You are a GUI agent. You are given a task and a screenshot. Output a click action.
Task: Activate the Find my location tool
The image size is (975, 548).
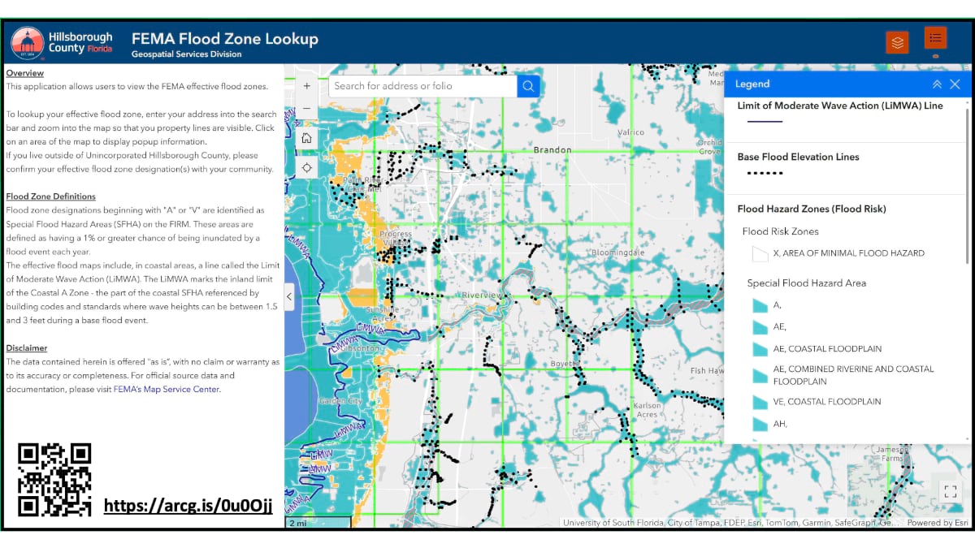[306, 167]
